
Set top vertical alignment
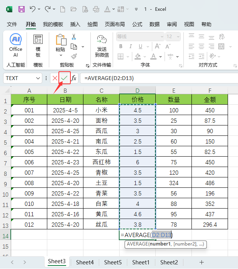[191, 36]
